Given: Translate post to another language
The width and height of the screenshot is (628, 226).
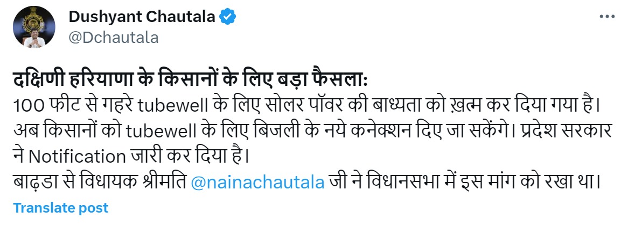Looking at the screenshot, I should (60, 208).
